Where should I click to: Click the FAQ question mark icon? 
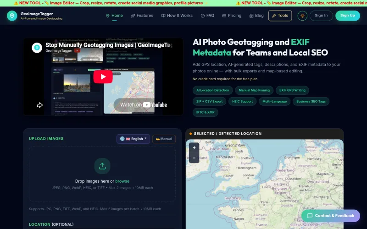click(x=203, y=16)
